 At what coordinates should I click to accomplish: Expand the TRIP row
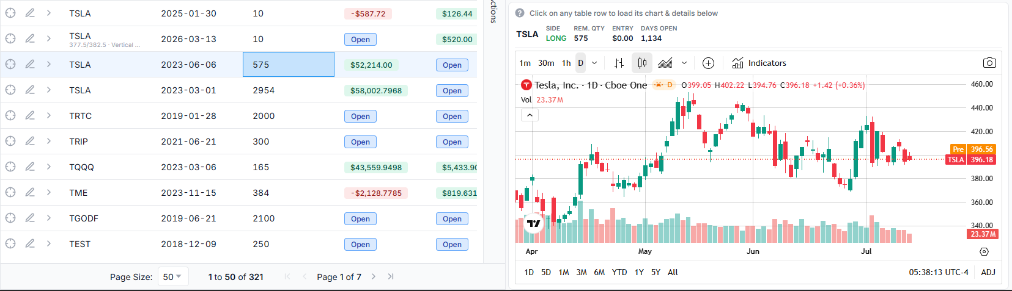coord(48,141)
